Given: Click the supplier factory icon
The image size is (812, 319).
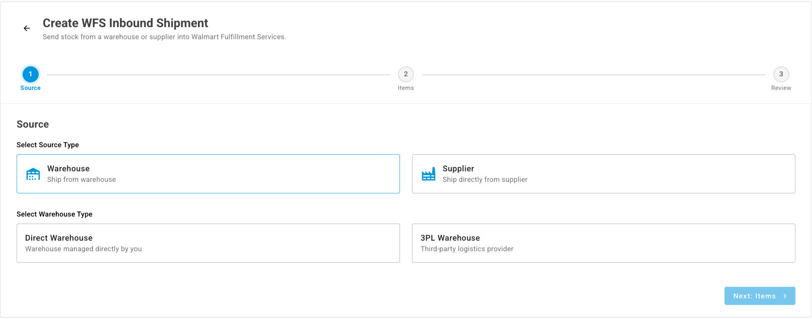Looking at the screenshot, I should (x=429, y=174).
